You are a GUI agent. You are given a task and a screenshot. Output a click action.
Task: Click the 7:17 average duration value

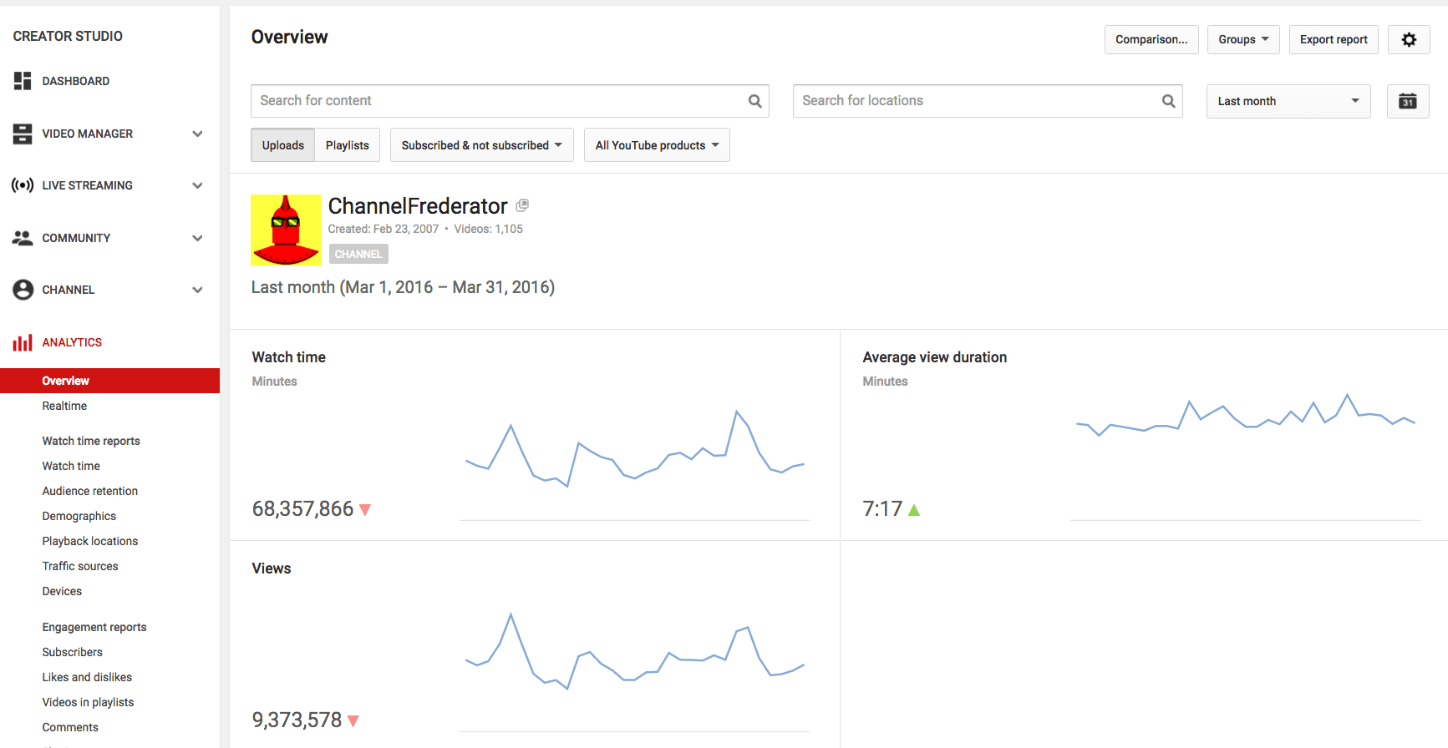pyautogui.click(x=882, y=509)
